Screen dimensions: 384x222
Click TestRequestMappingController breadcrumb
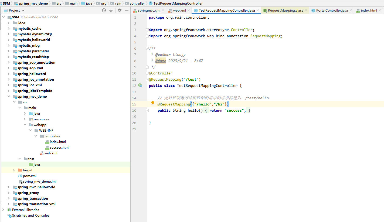(x=178, y=3)
